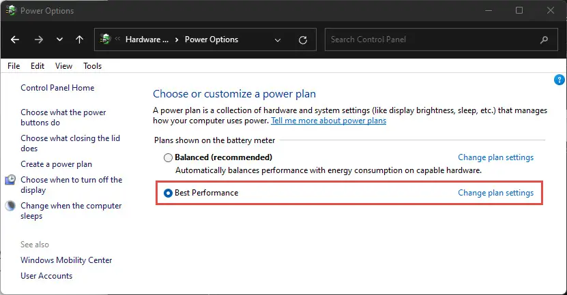Open Choose when to turn off the display

[71, 185]
